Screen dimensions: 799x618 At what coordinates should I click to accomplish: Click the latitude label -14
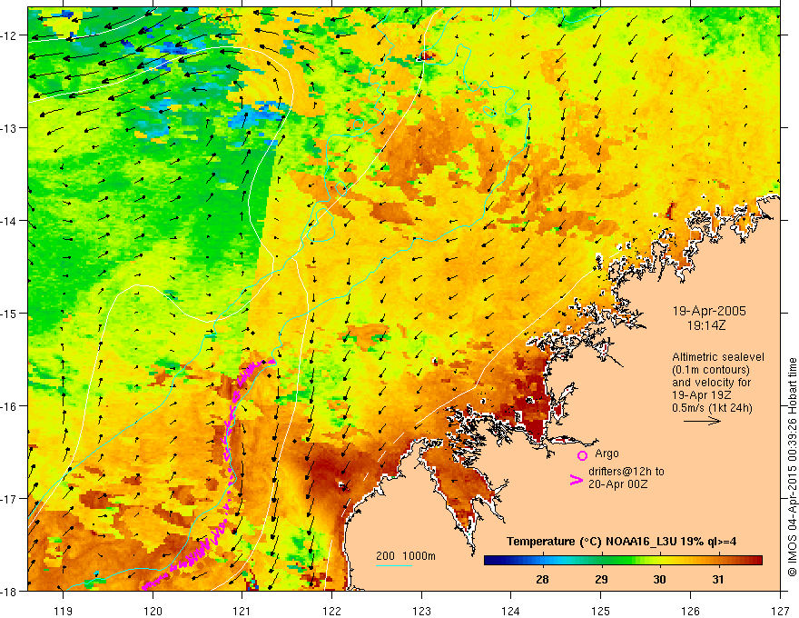pyautogui.click(x=10, y=221)
